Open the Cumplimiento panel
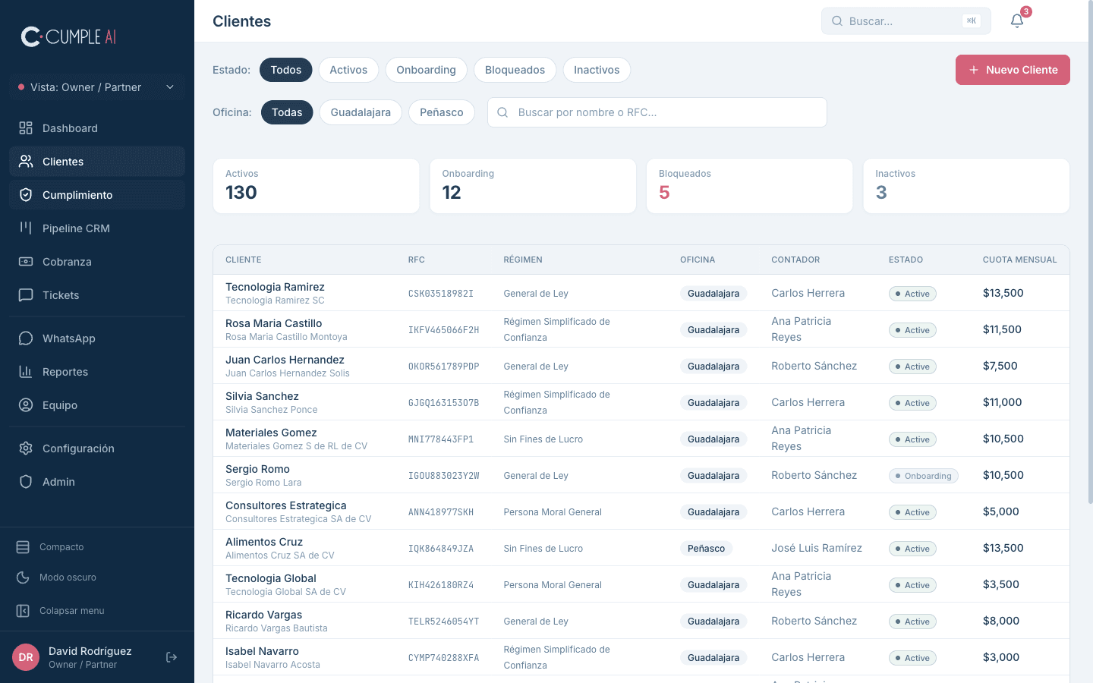The height and width of the screenshot is (683, 1093). [x=76, y=194]
